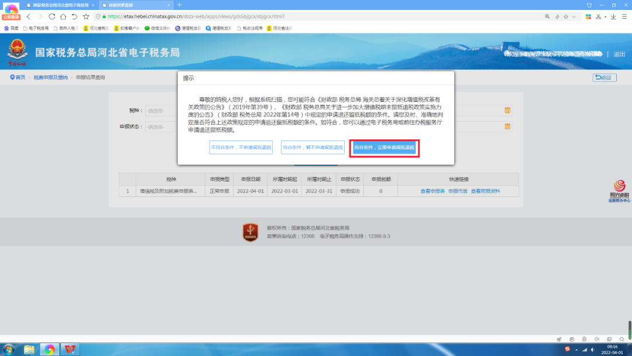The image size is (632, 356).
Task: Click the rocket accelerator icon in status bar
Action: pyautogui.click(x=559, y=339)
